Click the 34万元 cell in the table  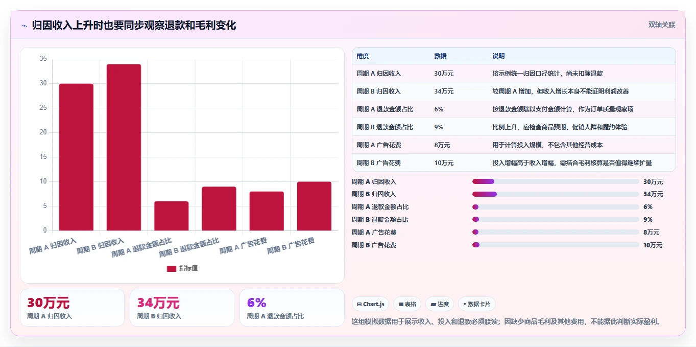click(x=444, y=91)
